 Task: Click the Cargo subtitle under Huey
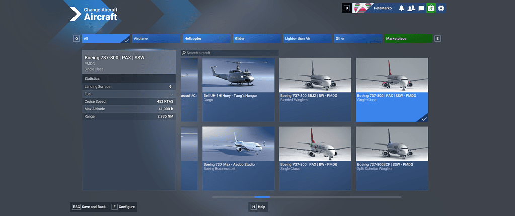coord(208,100)
